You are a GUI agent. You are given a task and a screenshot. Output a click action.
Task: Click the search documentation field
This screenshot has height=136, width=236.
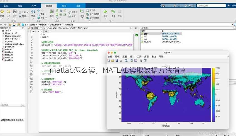pyautogui.click(x=211, y=6)
